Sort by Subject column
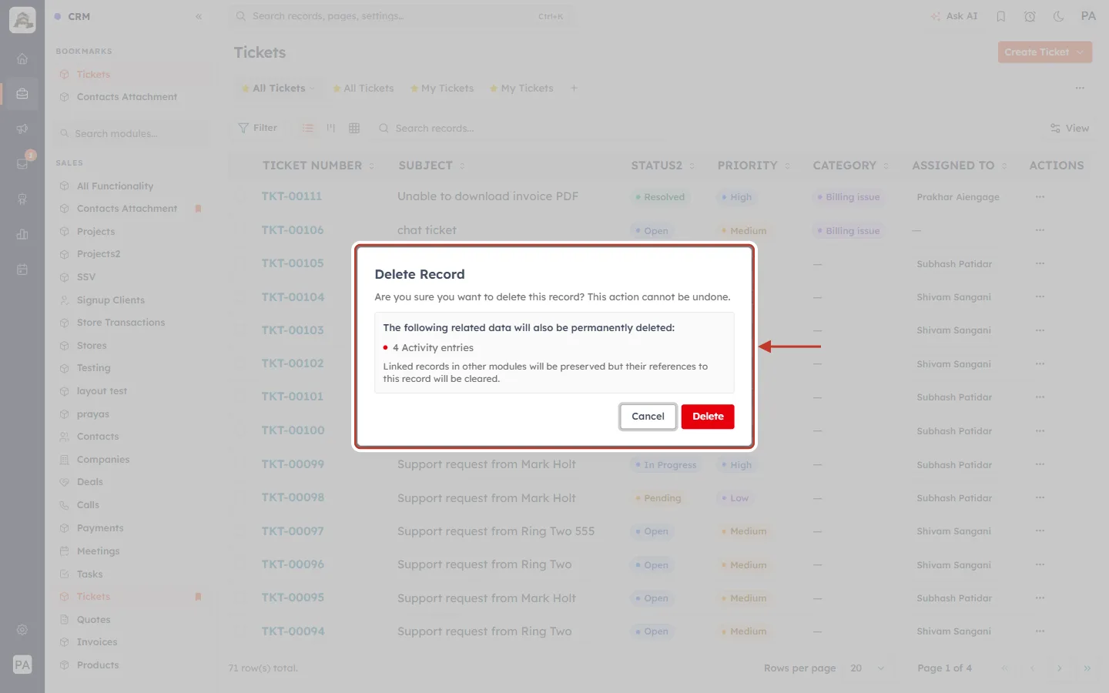This screenshot has height=693, width=1109. tap(431, 166)
